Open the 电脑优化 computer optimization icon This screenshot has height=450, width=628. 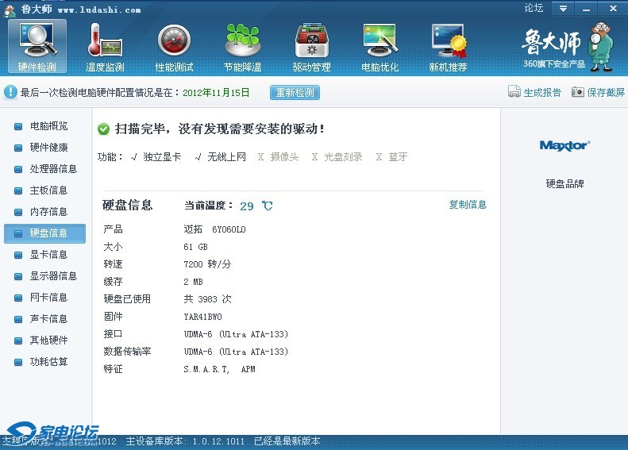[379, 41]
